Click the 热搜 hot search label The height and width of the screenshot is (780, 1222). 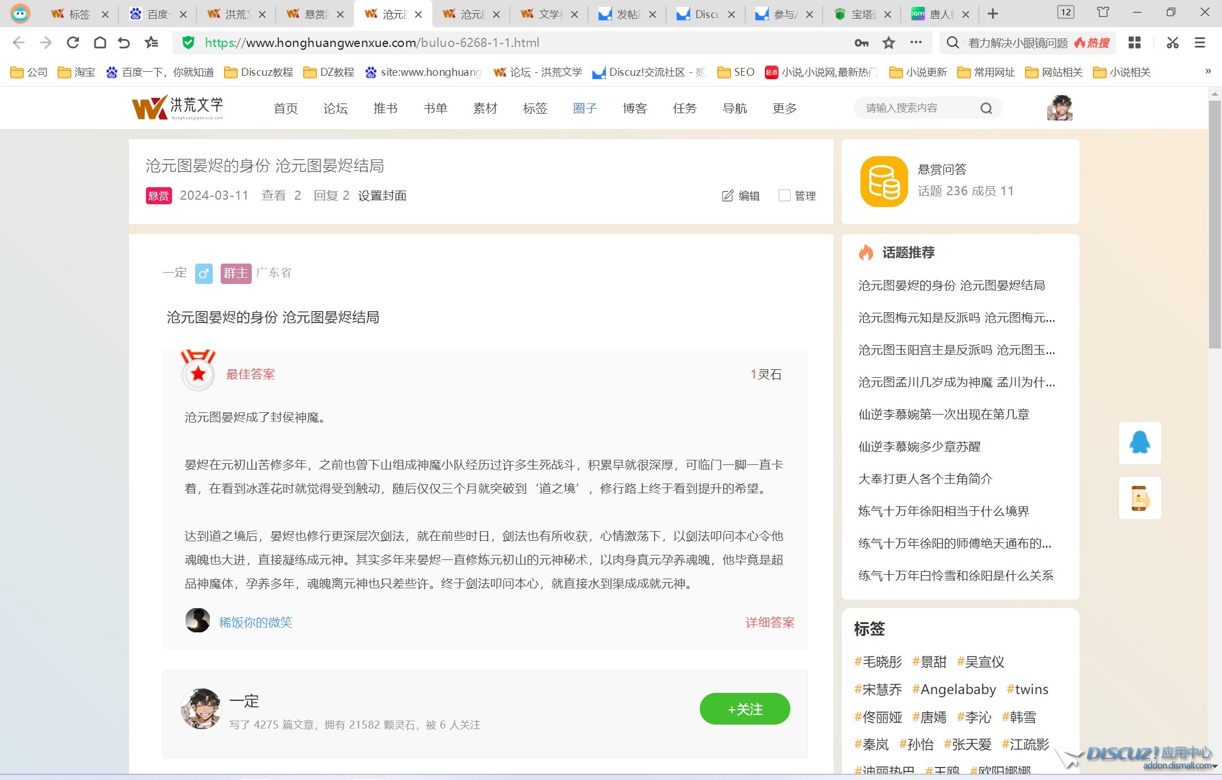(1092, 43)
